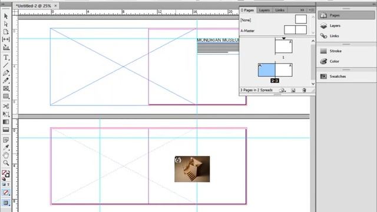The height and width of the screenshot is (212, 377).
Task: Activate the Untitled-2 @ 25% document tab
Action: coord(33,5)
